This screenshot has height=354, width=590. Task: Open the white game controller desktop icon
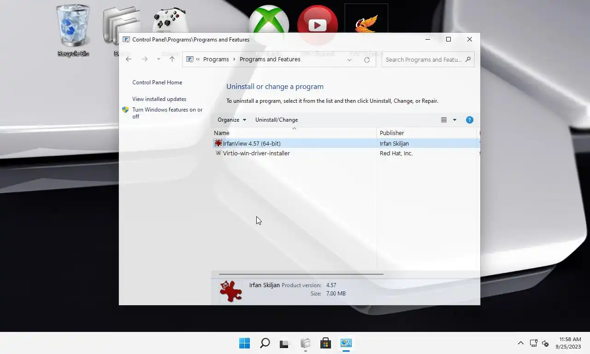click(x=171, y=21)
